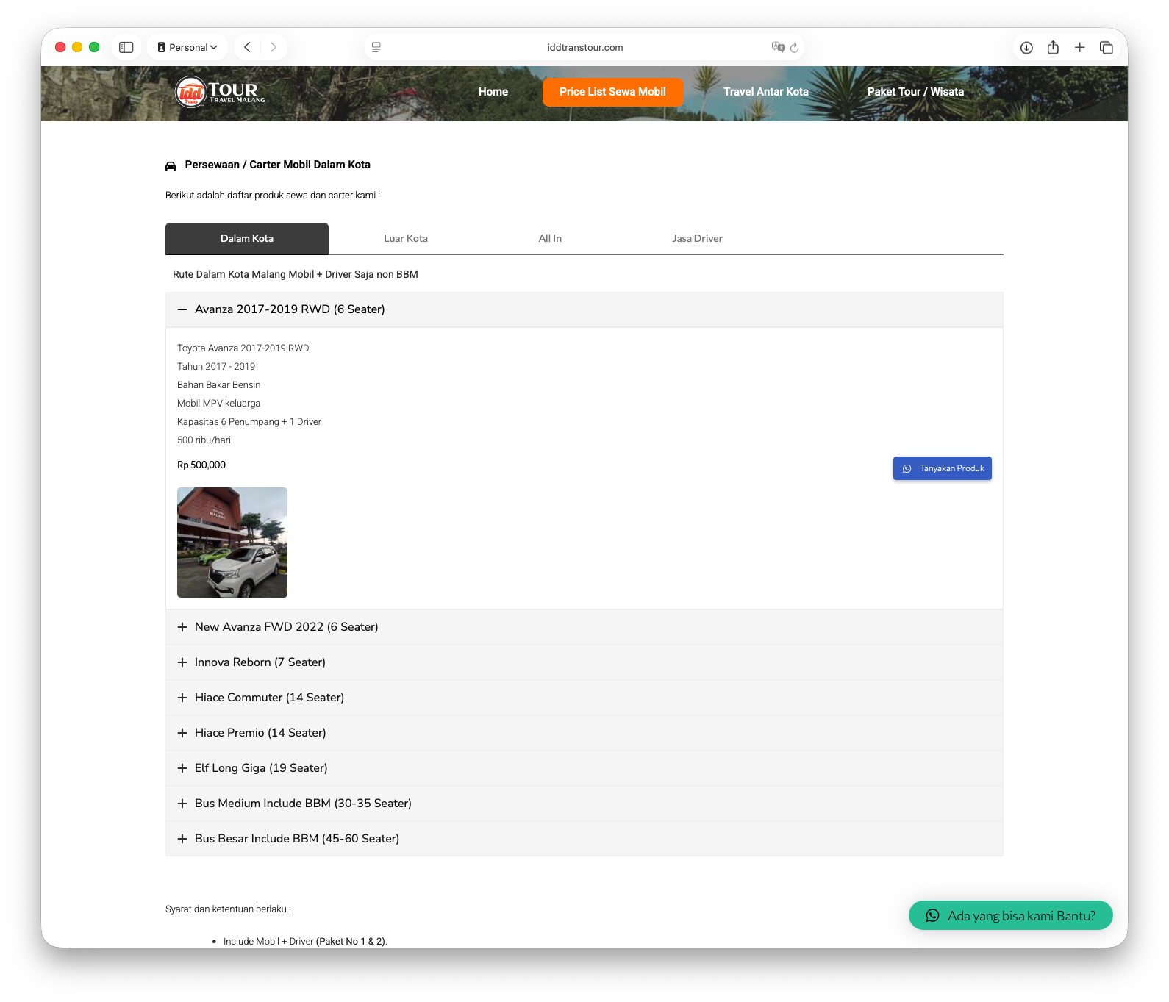
Task: Click the car icon beside Persewaan heading
Action: 171,165
